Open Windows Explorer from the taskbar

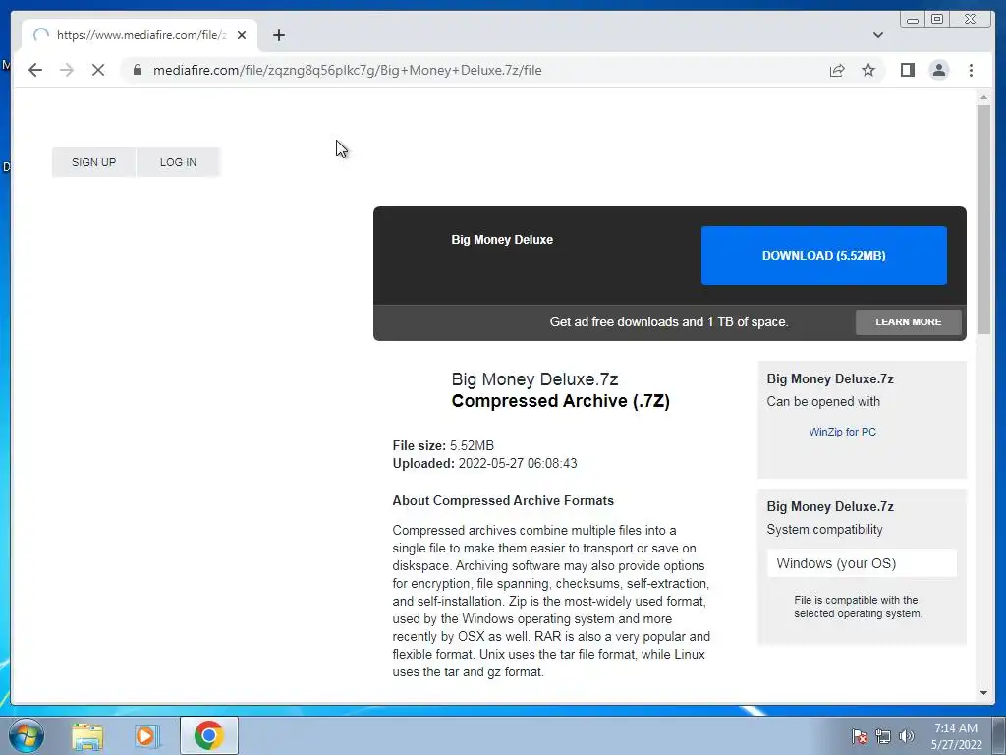[x=87, y=735]
